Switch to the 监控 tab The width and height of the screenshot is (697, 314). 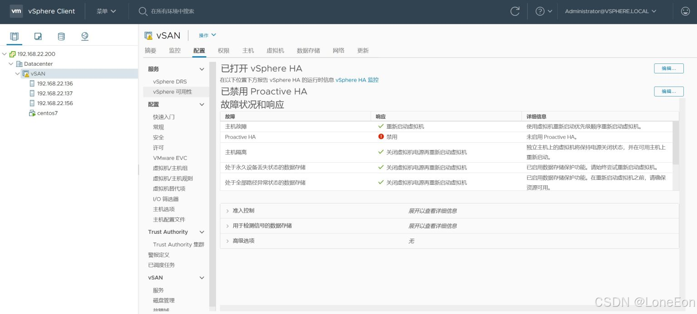point(175,50)
